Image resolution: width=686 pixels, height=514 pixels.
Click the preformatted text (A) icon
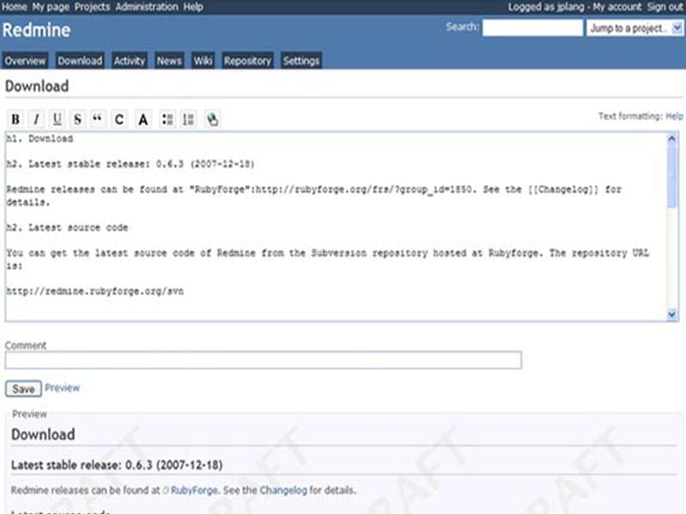click(142, 119)
